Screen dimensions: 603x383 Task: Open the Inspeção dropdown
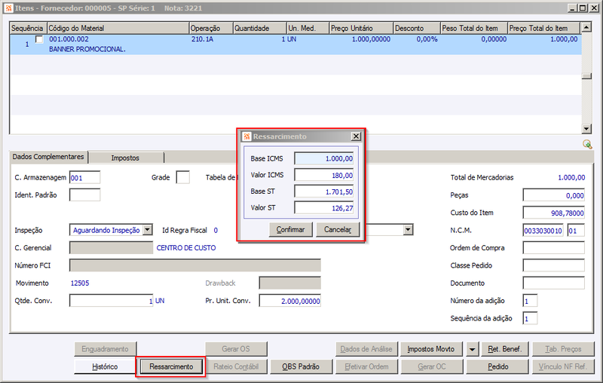point(147,230)
